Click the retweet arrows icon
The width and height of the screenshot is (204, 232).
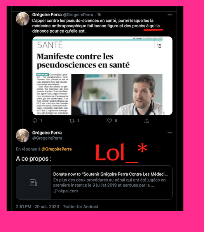tap(72, 121)
